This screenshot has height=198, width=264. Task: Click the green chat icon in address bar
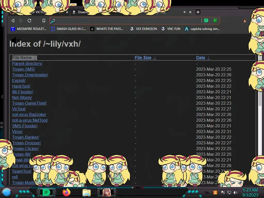[206, 21]
